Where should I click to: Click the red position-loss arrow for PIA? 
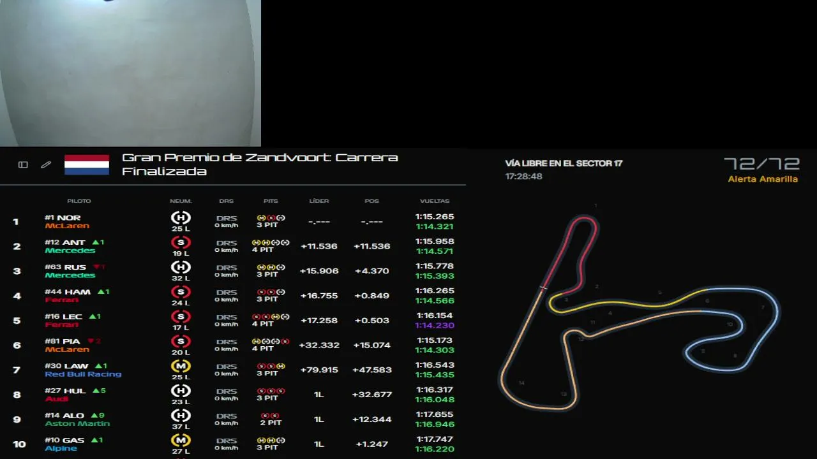click(91, 341)
